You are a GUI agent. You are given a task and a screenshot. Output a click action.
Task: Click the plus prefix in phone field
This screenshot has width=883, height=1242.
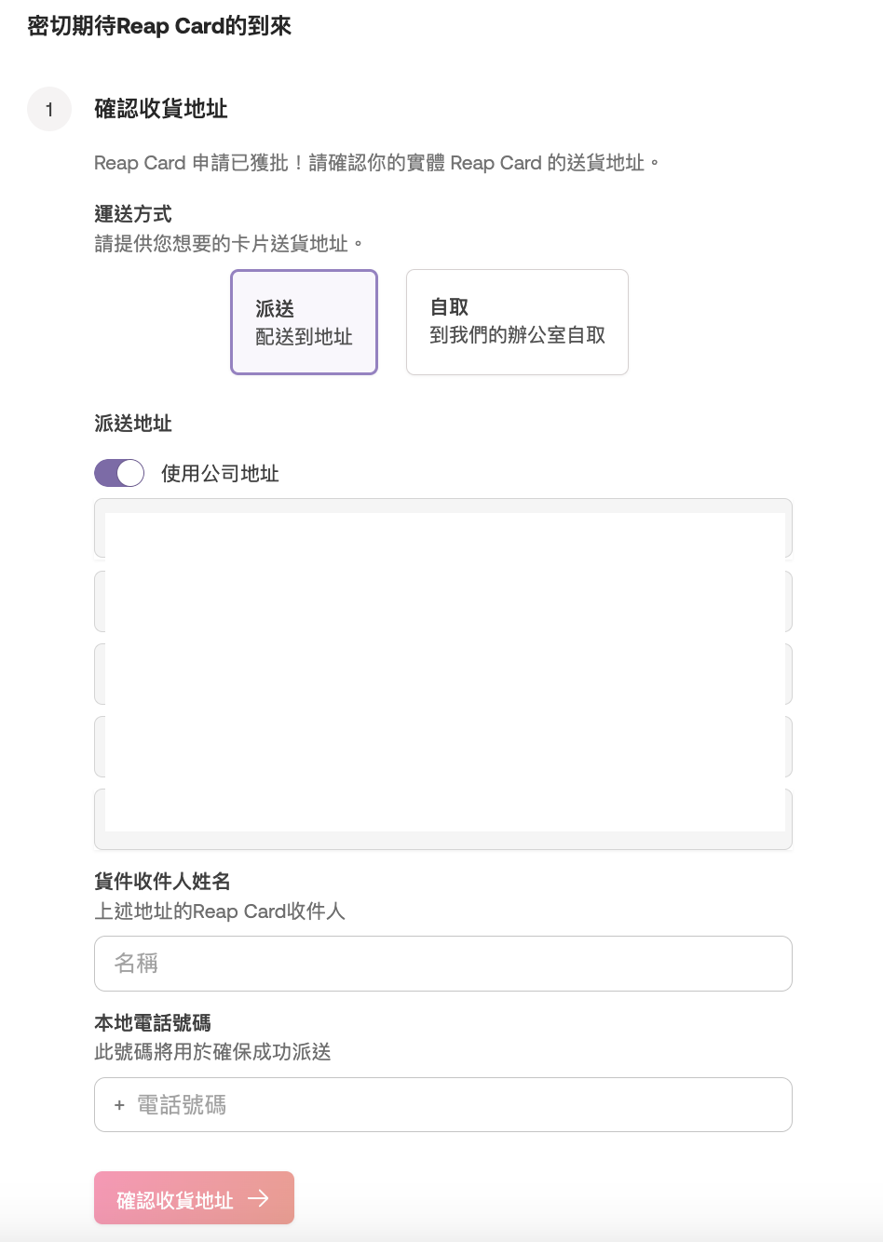[119, 1105]
